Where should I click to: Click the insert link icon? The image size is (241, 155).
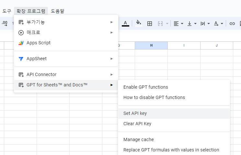232,24
